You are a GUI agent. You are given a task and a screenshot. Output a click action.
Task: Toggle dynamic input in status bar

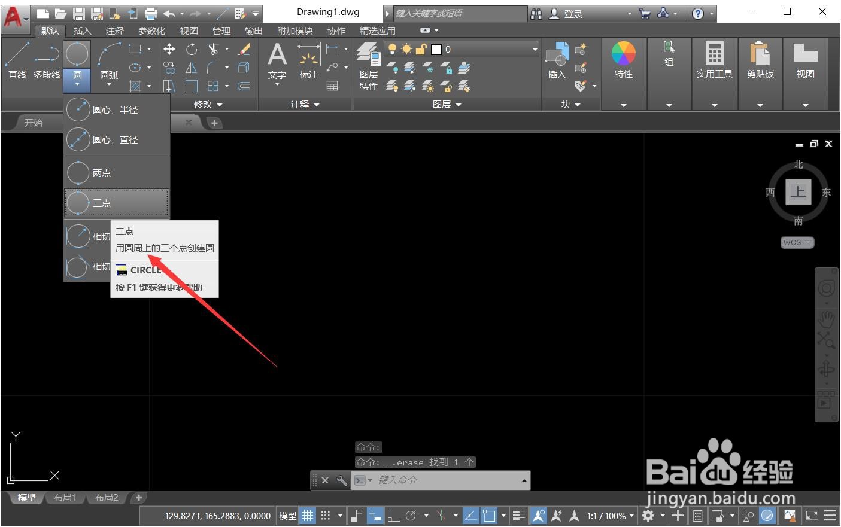(x=375, y=515)
